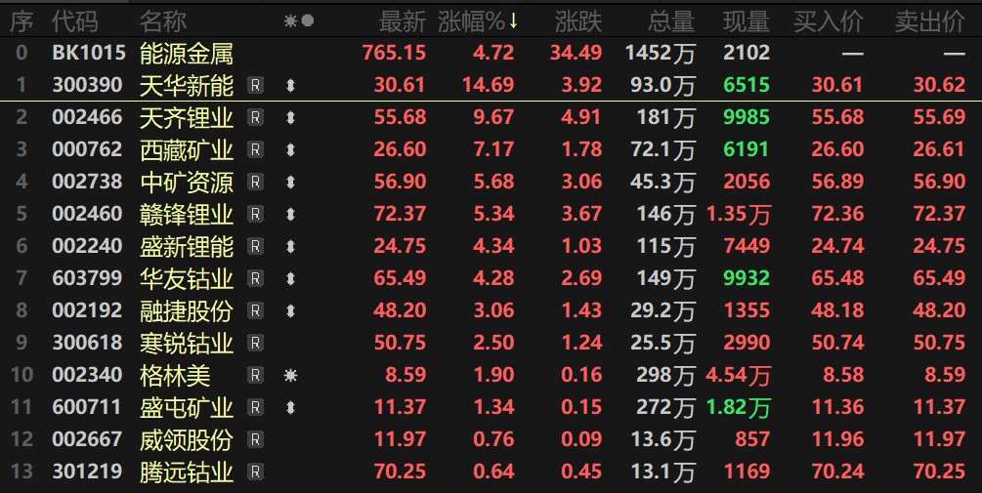Sort by the 涨幅% column header

pos(478,21)
